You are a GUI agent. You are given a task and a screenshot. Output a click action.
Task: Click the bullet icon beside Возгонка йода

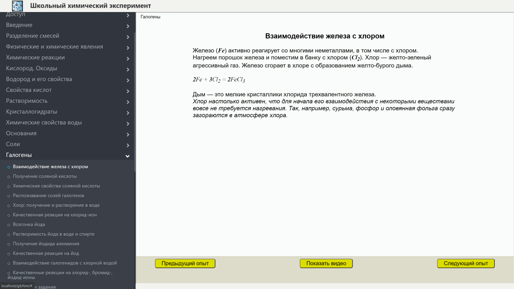pyautogui.click(x=9, y=225)
